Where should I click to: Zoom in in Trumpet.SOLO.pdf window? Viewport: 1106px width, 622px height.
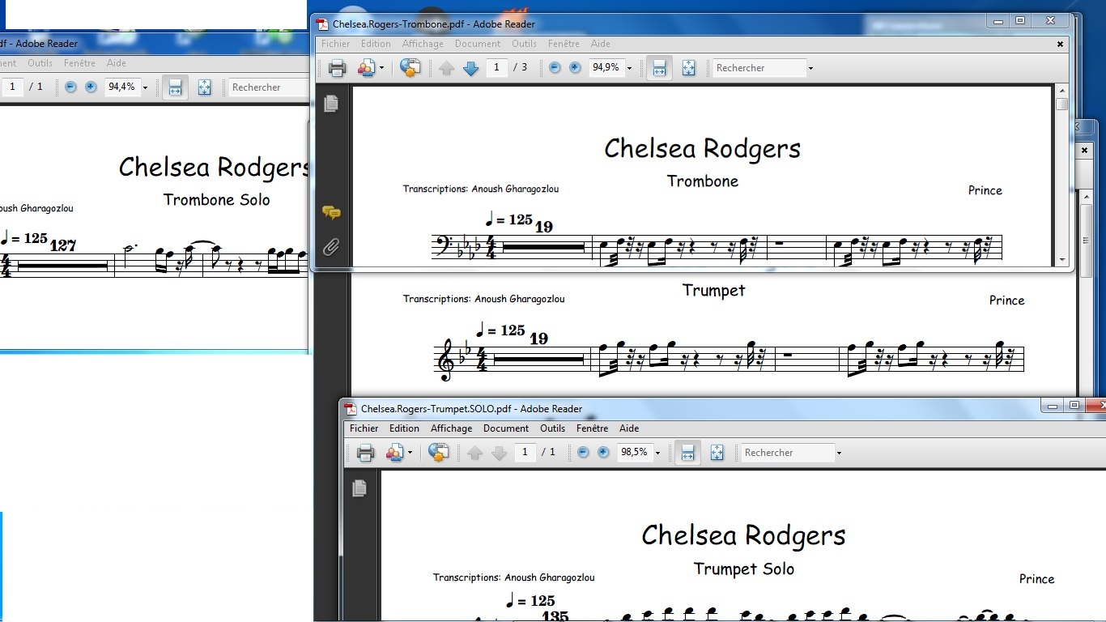[x=603, y=453]
